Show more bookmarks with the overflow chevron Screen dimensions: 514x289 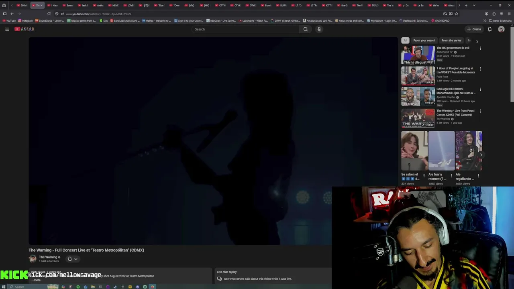(x=485, y=20)
